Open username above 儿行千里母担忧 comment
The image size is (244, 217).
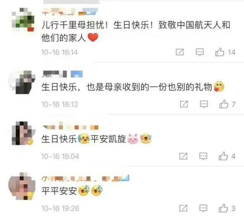coord(70,12)
